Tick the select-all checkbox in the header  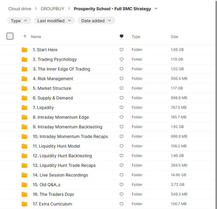(10, 36)
